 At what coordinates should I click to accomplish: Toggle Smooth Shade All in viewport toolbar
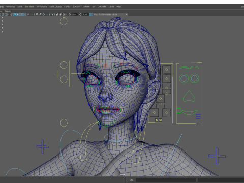coord(15,14)
